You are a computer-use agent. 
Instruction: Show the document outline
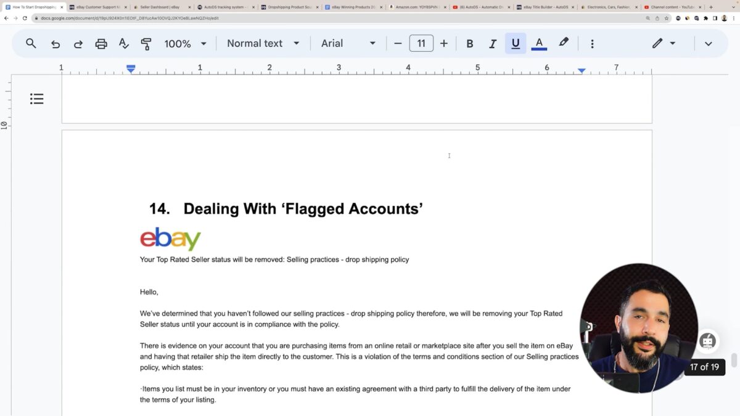click(x=37, y=99)
